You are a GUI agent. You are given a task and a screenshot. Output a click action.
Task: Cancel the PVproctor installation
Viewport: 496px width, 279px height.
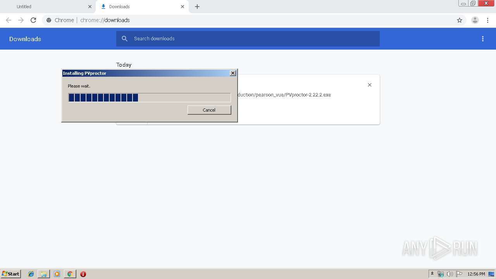click(209, 110)
